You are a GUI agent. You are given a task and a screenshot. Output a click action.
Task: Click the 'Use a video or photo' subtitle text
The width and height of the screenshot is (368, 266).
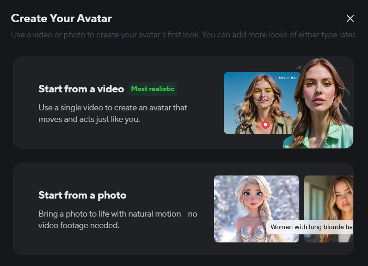tap(184, 35)
